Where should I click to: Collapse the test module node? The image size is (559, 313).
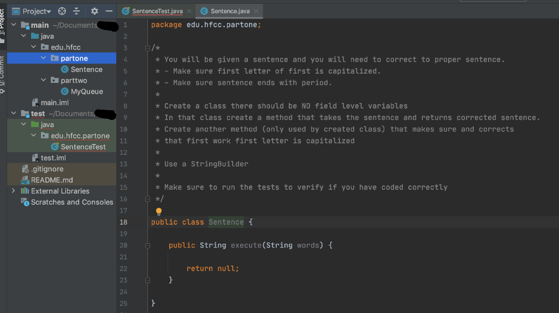tap(14, 113)
